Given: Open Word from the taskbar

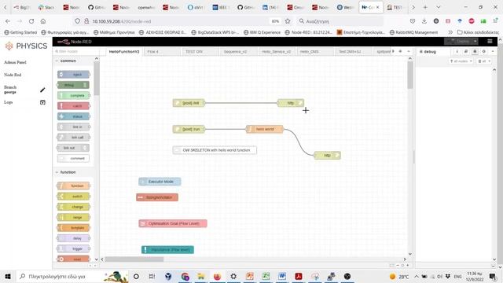Looking at the screenshot, I should click(282, 276).
